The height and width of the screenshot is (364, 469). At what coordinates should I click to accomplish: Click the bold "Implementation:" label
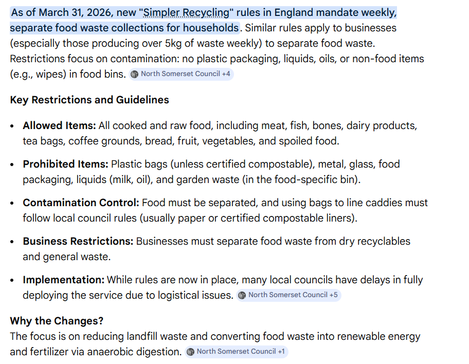(63, 280)
